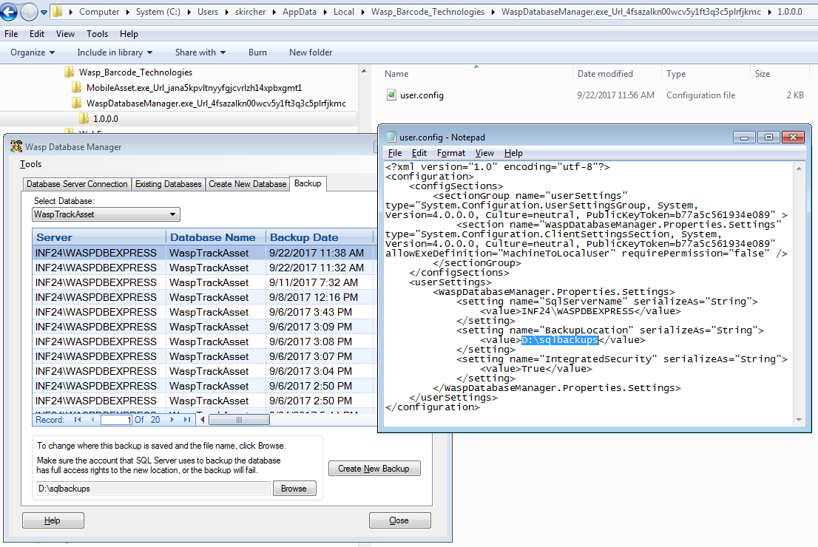Open Explorer View menu
The height and width of the screenshot is (547, 818).
click(65, 34)
